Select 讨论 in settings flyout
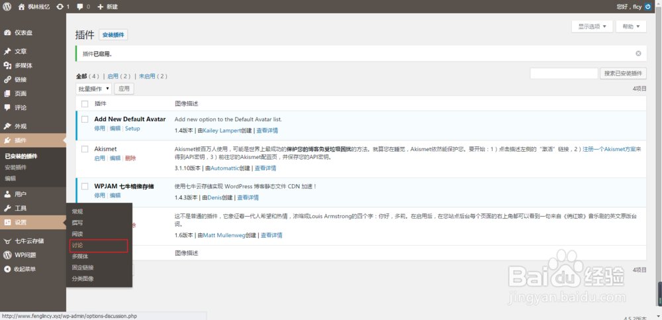Viewport: 662px width, 320px height. [x=77, y=245]
